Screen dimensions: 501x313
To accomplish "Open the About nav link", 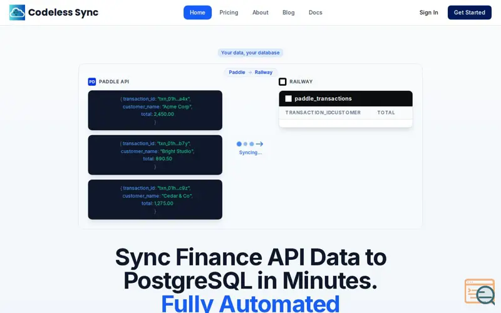I will point(261,13).
